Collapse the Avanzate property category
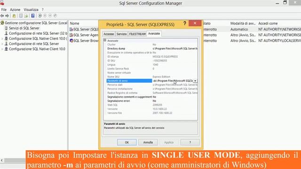Screen dimensions: 301x169 coord(105,40)
